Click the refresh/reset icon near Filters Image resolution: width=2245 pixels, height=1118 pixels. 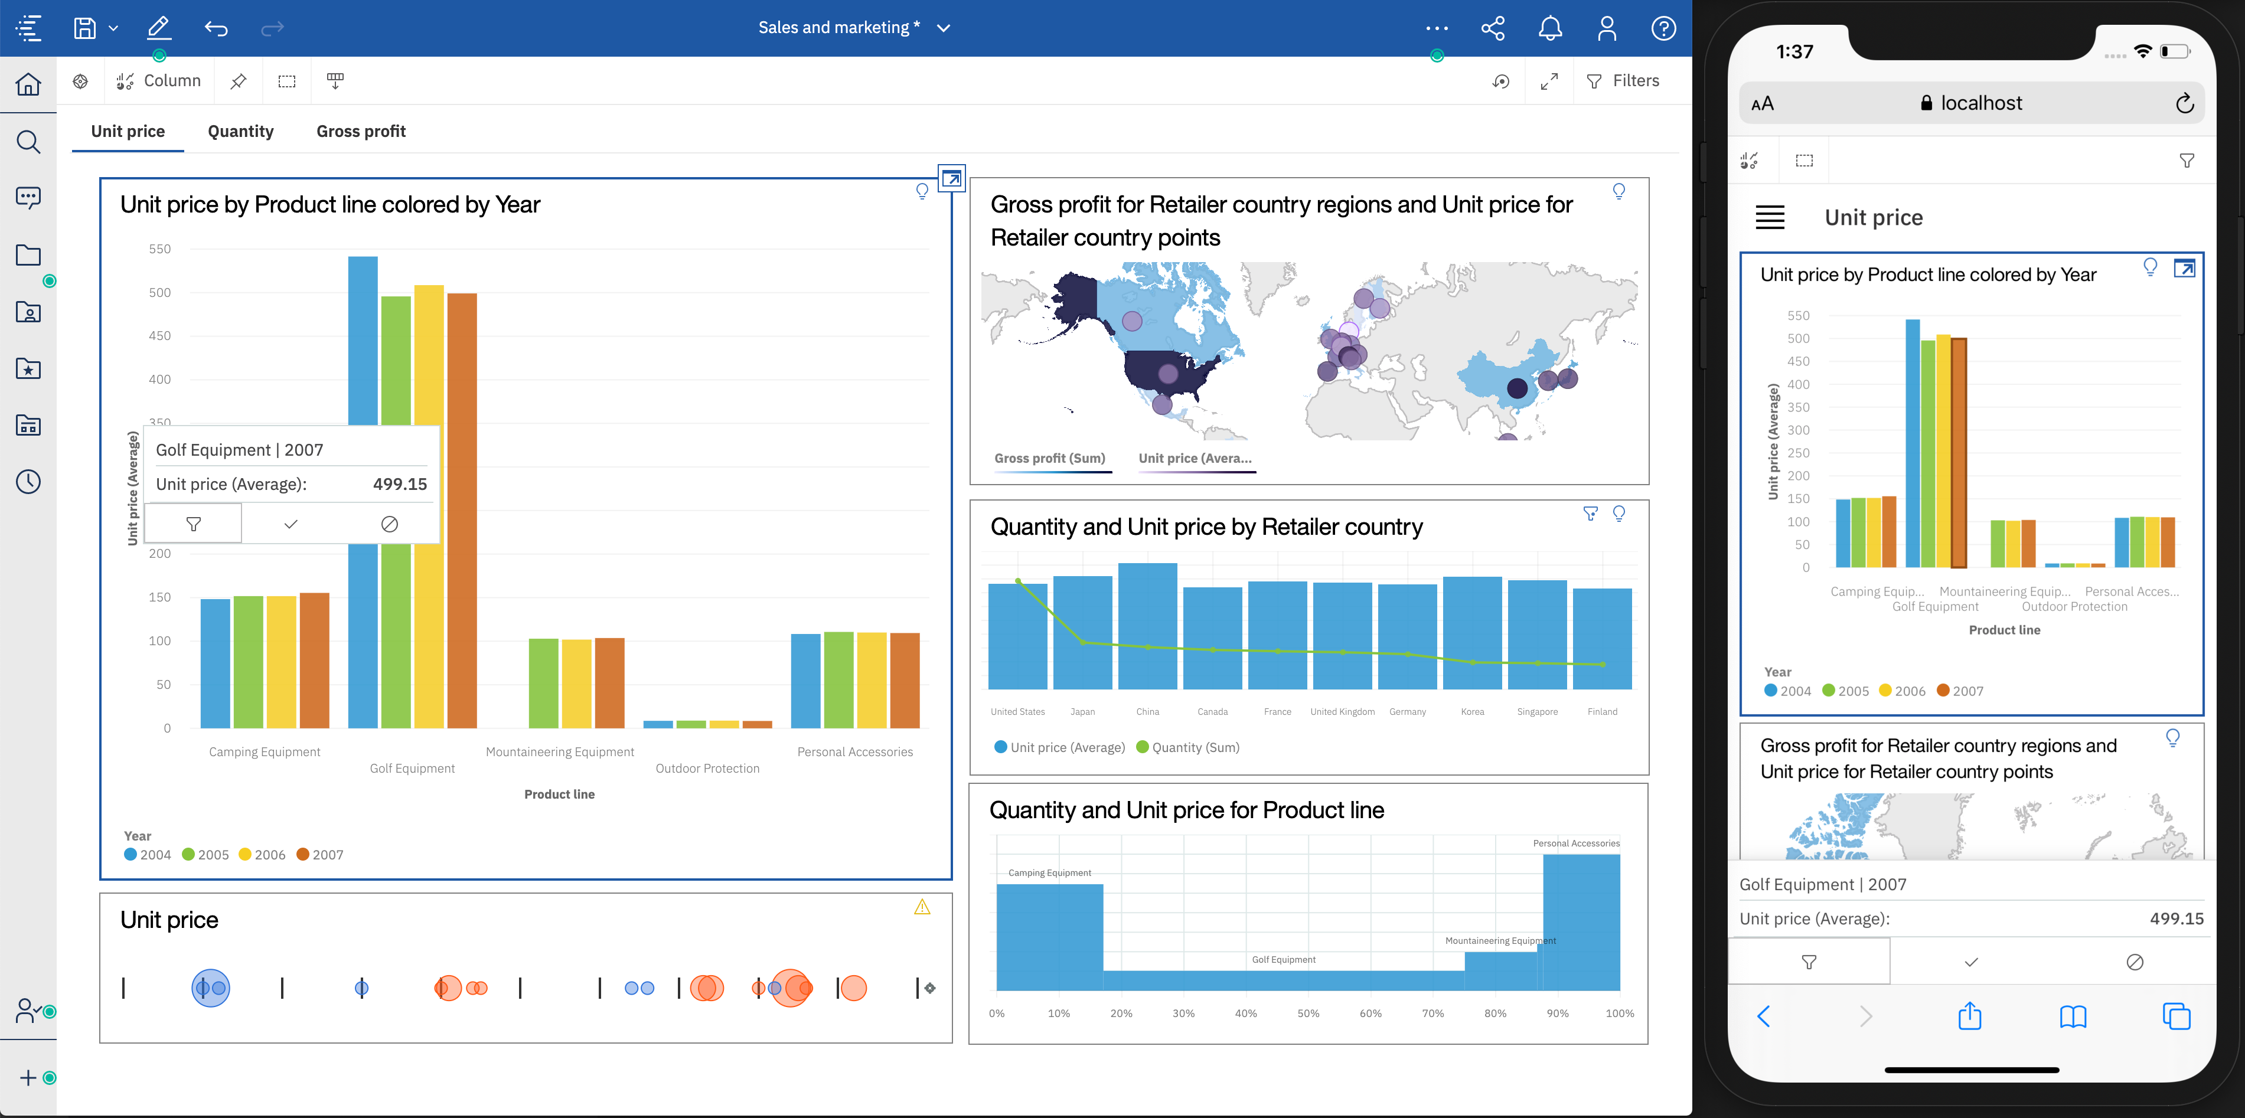pyautogui.click(x=1501, y=81)
